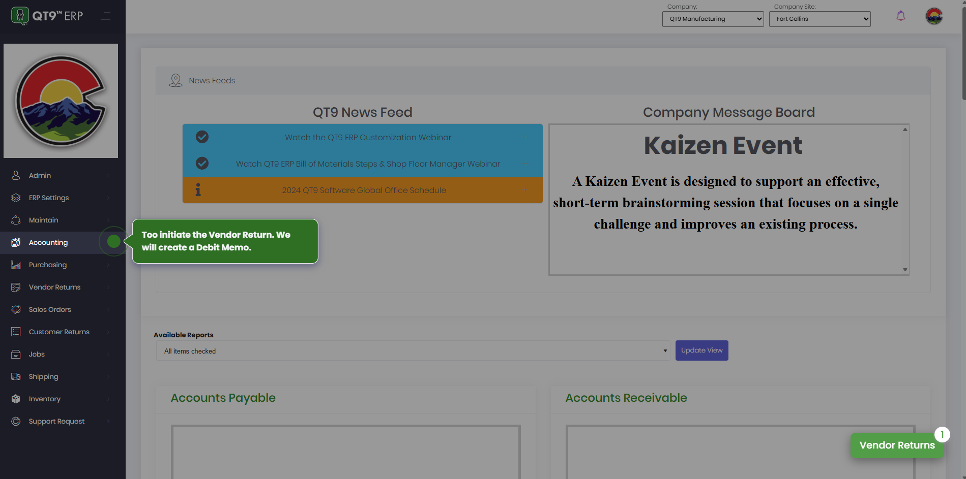Image resolution: width=966 pixels, height=479 pixels.
Task: Click the notification bell icon
Action: 900,16
